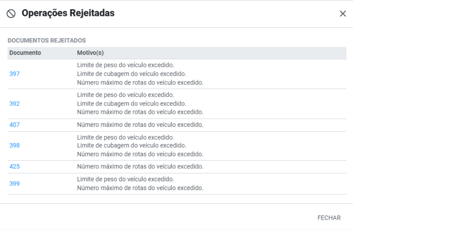Click the FECHAR button
Image resolution: width=473 pixels, height=230 pixels.
tap(329, 217)
